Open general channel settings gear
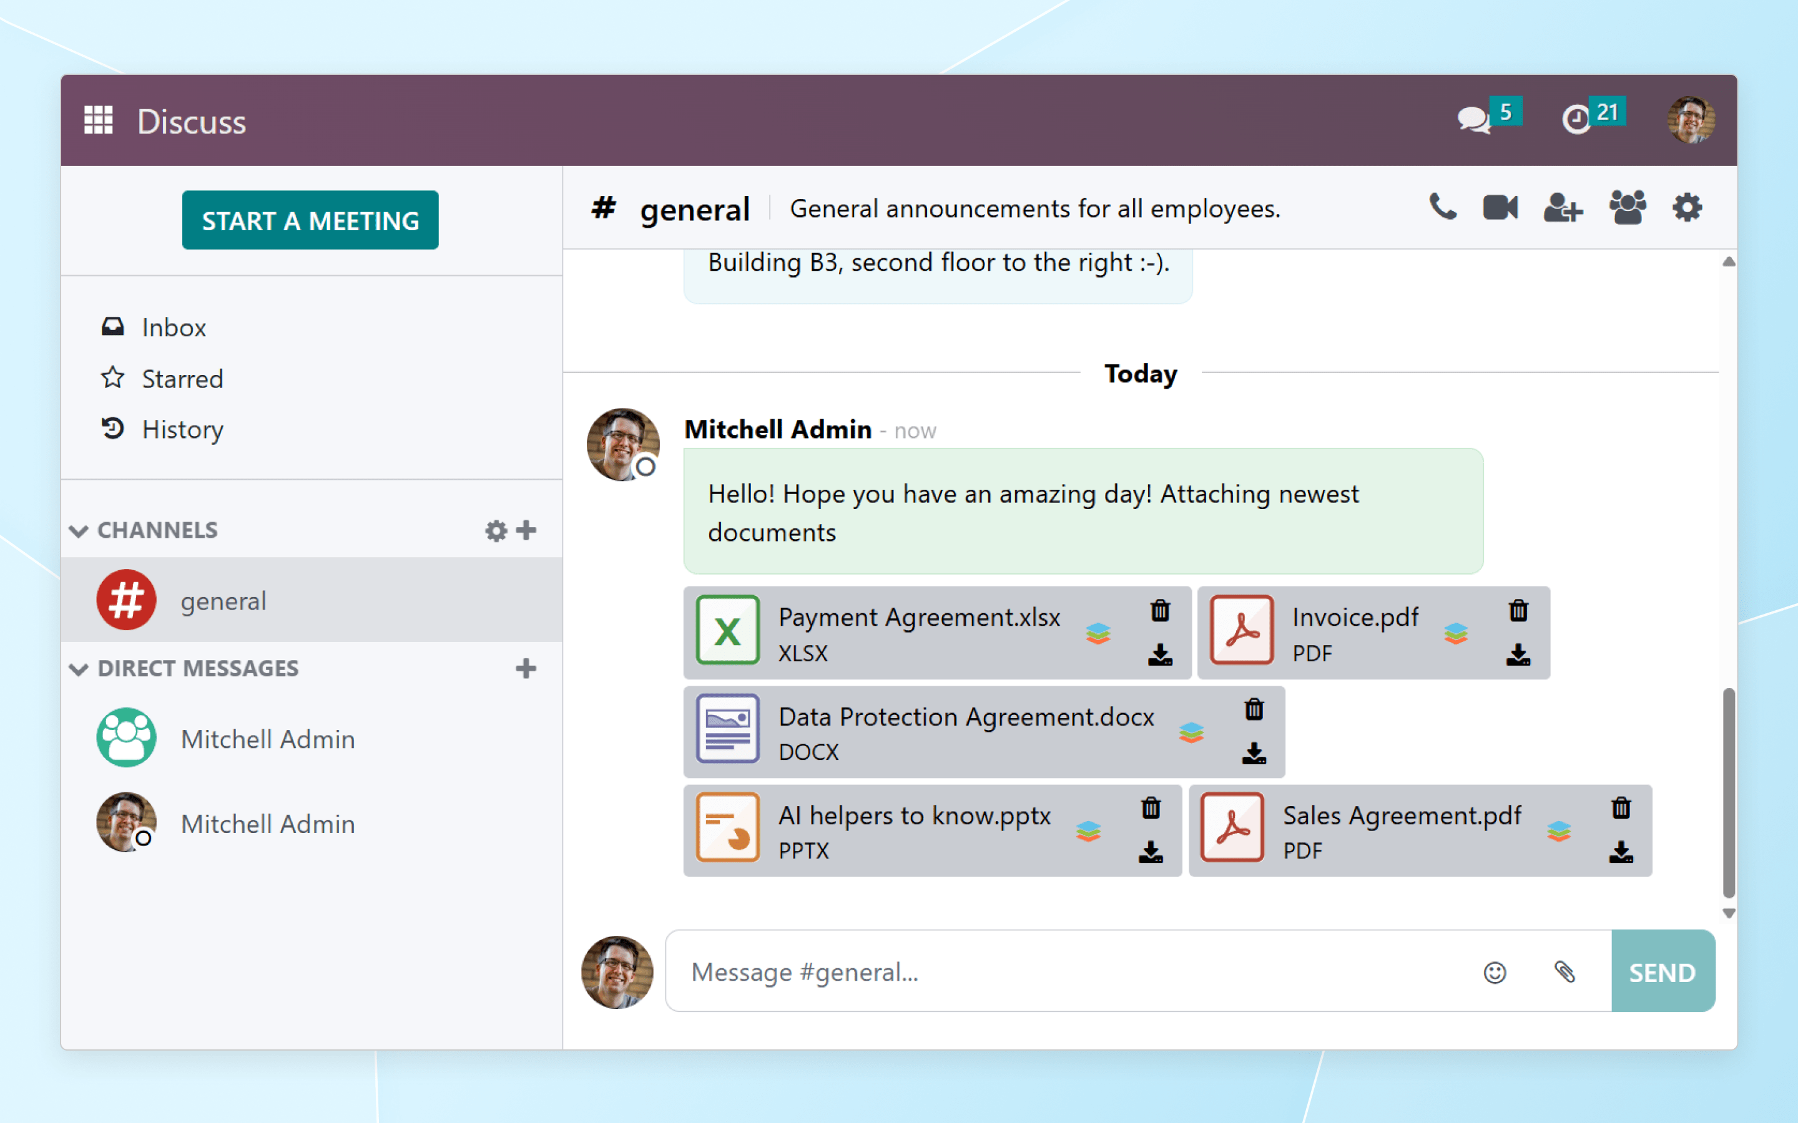Screen dimensions: 1798x1123 click(x=1686, y=207)
